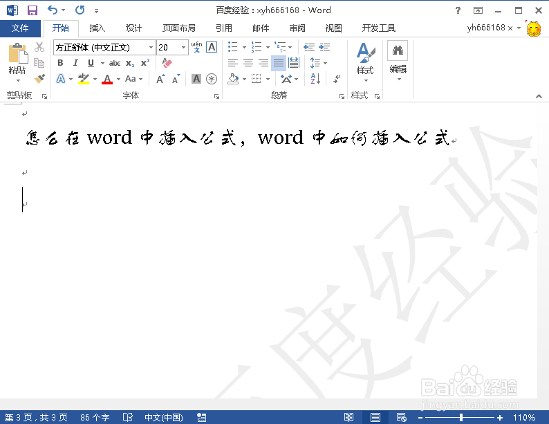
Task: Toggle Justify alignment button
Action: (279, 63)
